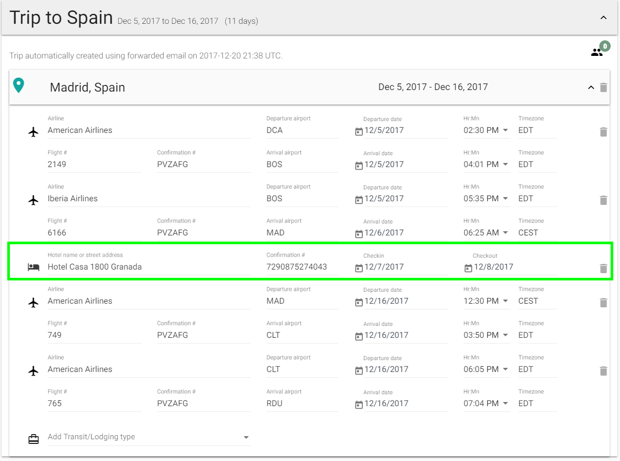Open Add Transit/Lodging type dropdown
620x461 pixels.
tap(149, 437)
